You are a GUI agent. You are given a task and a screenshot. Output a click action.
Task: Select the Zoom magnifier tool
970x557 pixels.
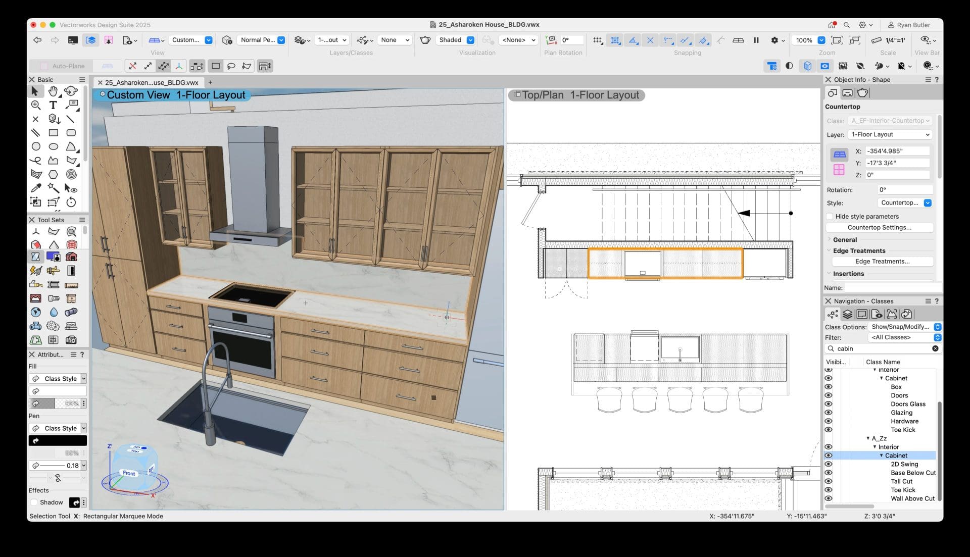click(36, 105)
